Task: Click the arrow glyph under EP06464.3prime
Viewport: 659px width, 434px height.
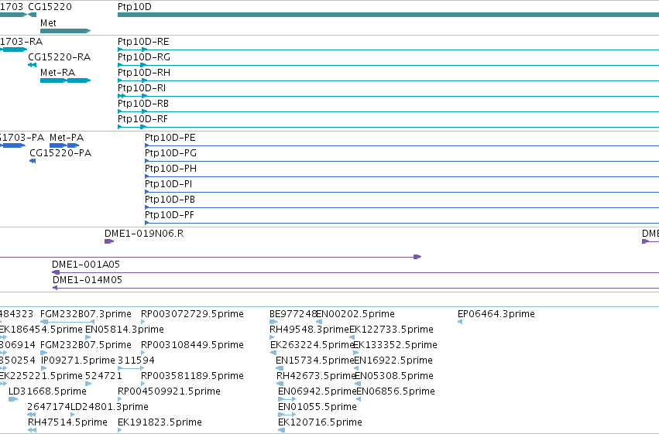Action: (460, 322)
